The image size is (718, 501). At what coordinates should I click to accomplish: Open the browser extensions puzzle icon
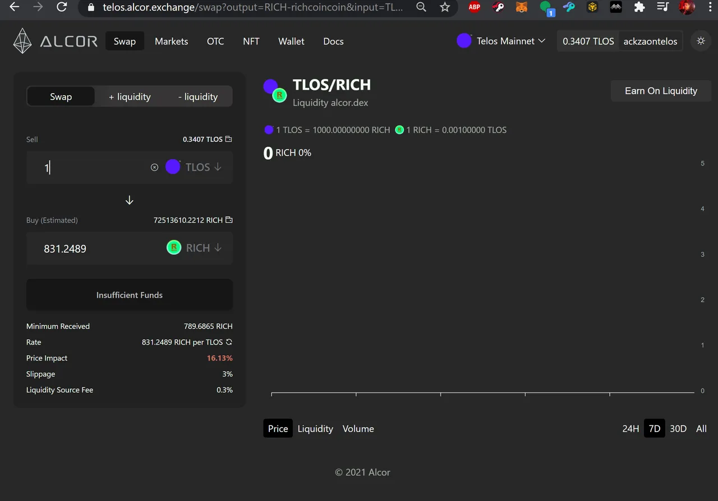(639, 7)
